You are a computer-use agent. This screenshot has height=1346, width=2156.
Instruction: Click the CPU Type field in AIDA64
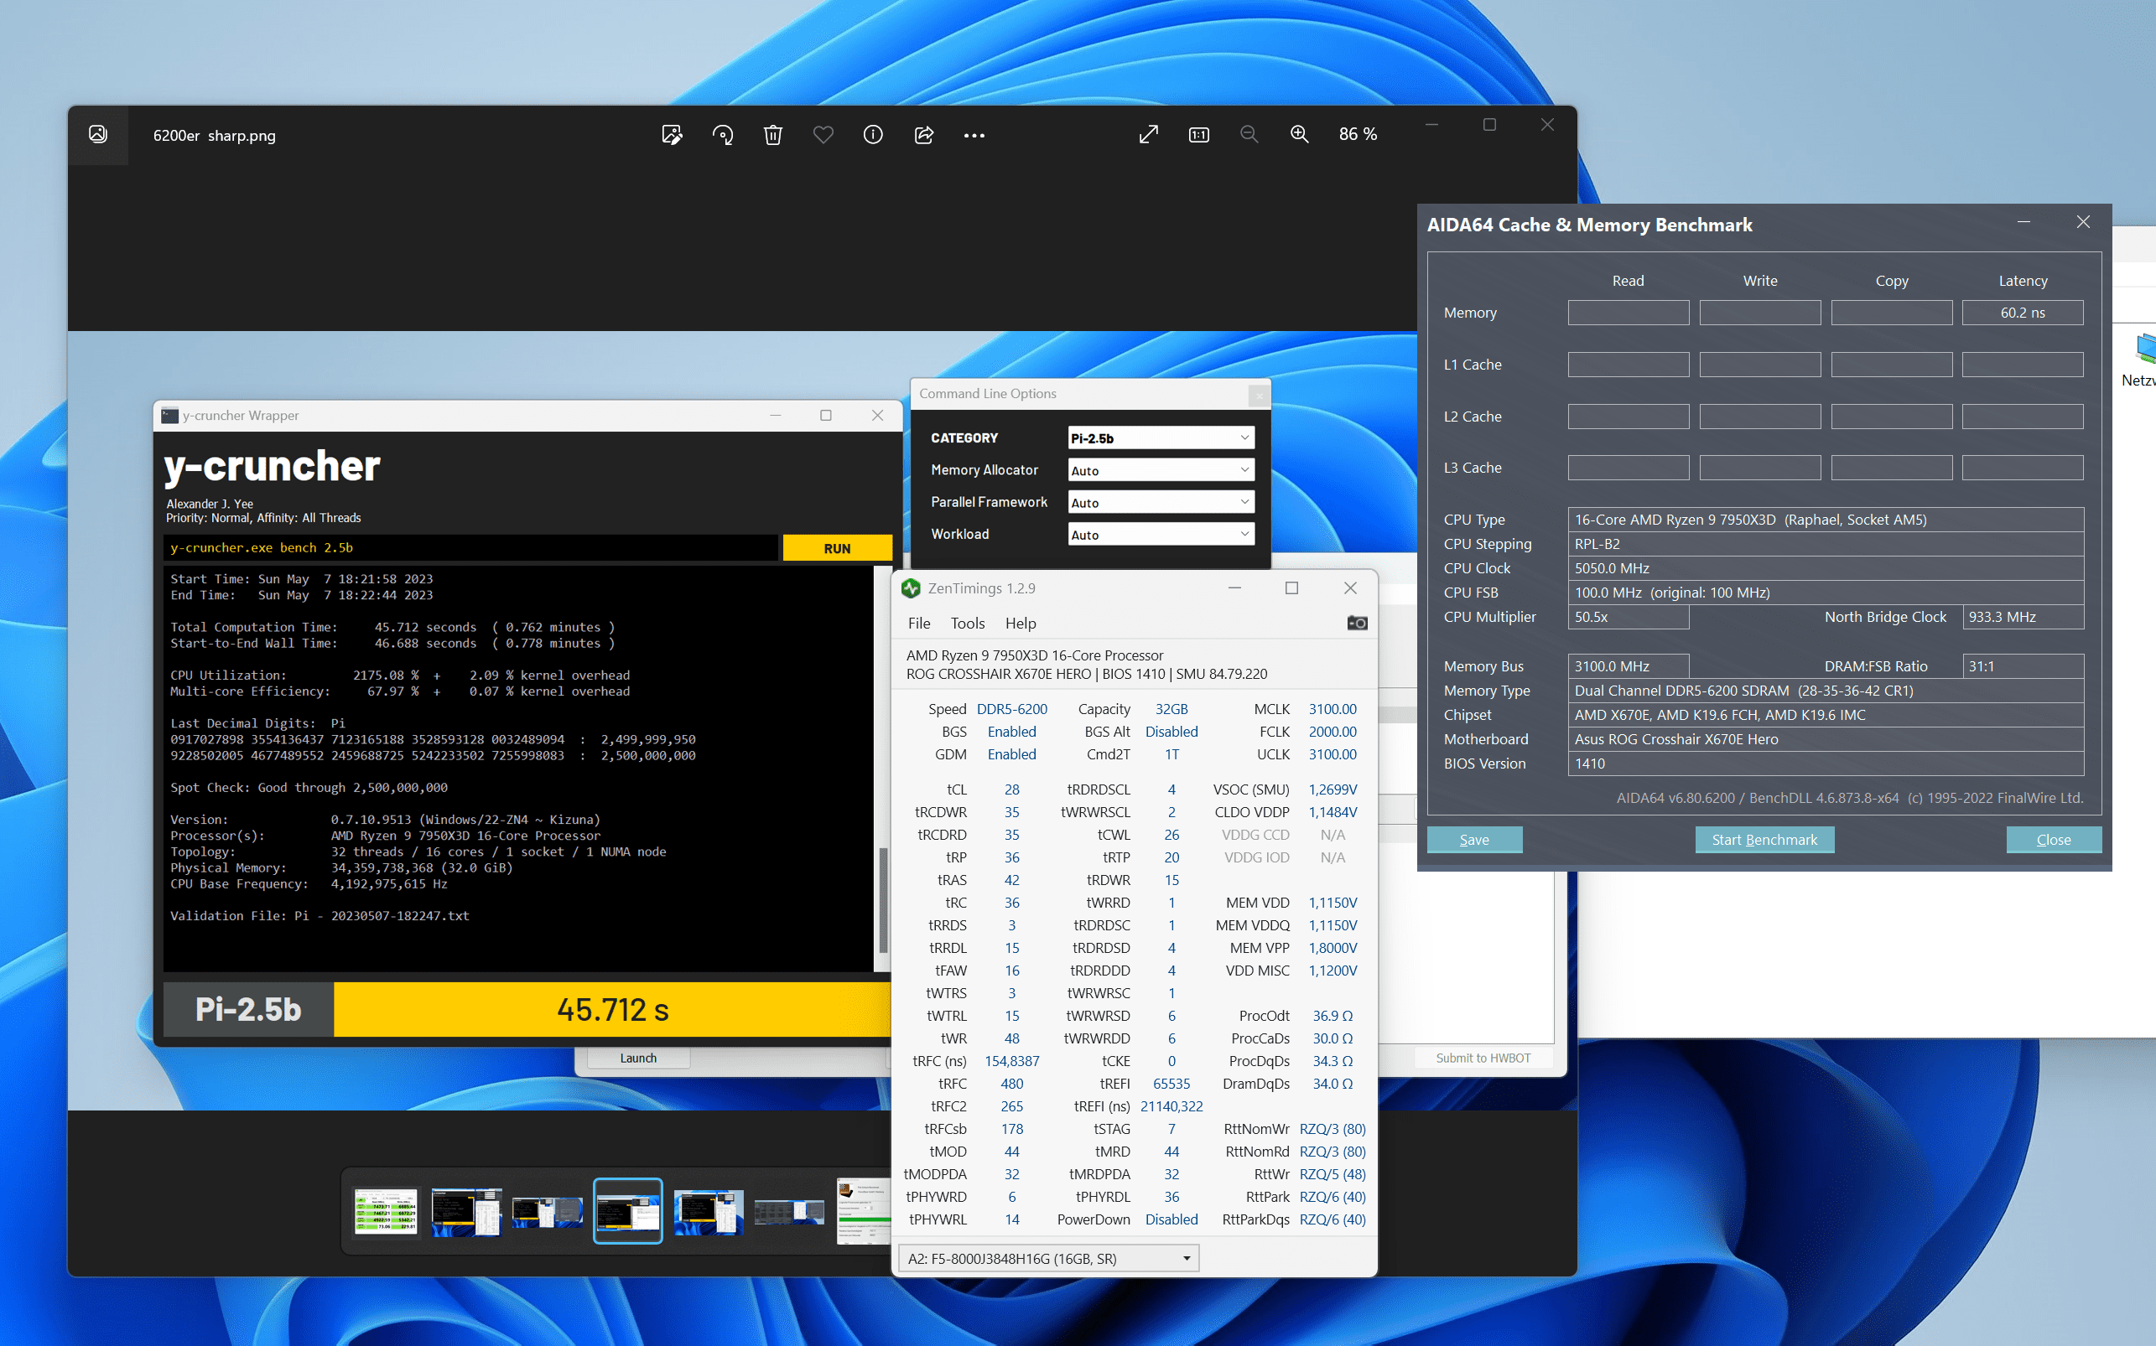pos(1826,519)
